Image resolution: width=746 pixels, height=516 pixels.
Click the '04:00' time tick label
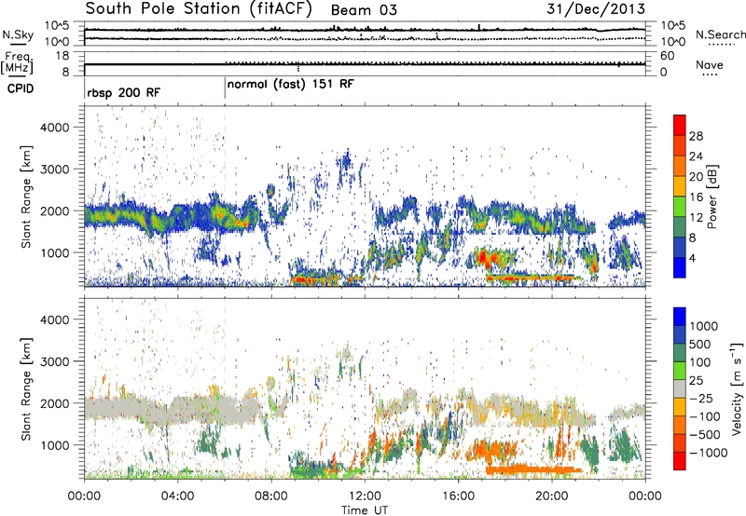click(177, 496)
